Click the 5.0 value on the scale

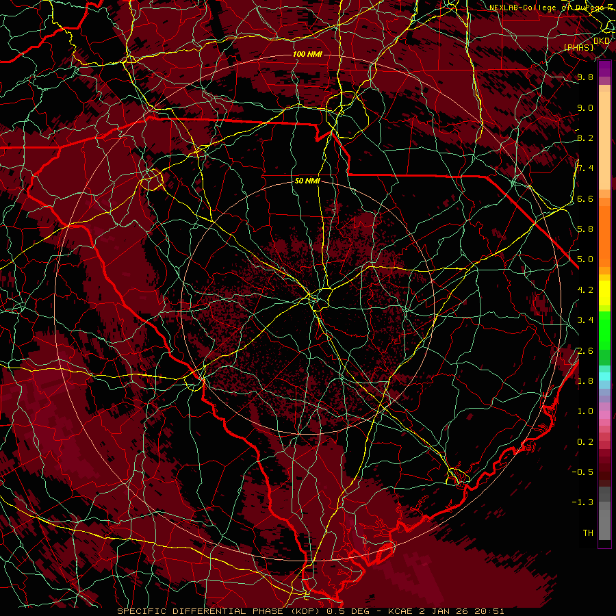[x=585, y=259]
